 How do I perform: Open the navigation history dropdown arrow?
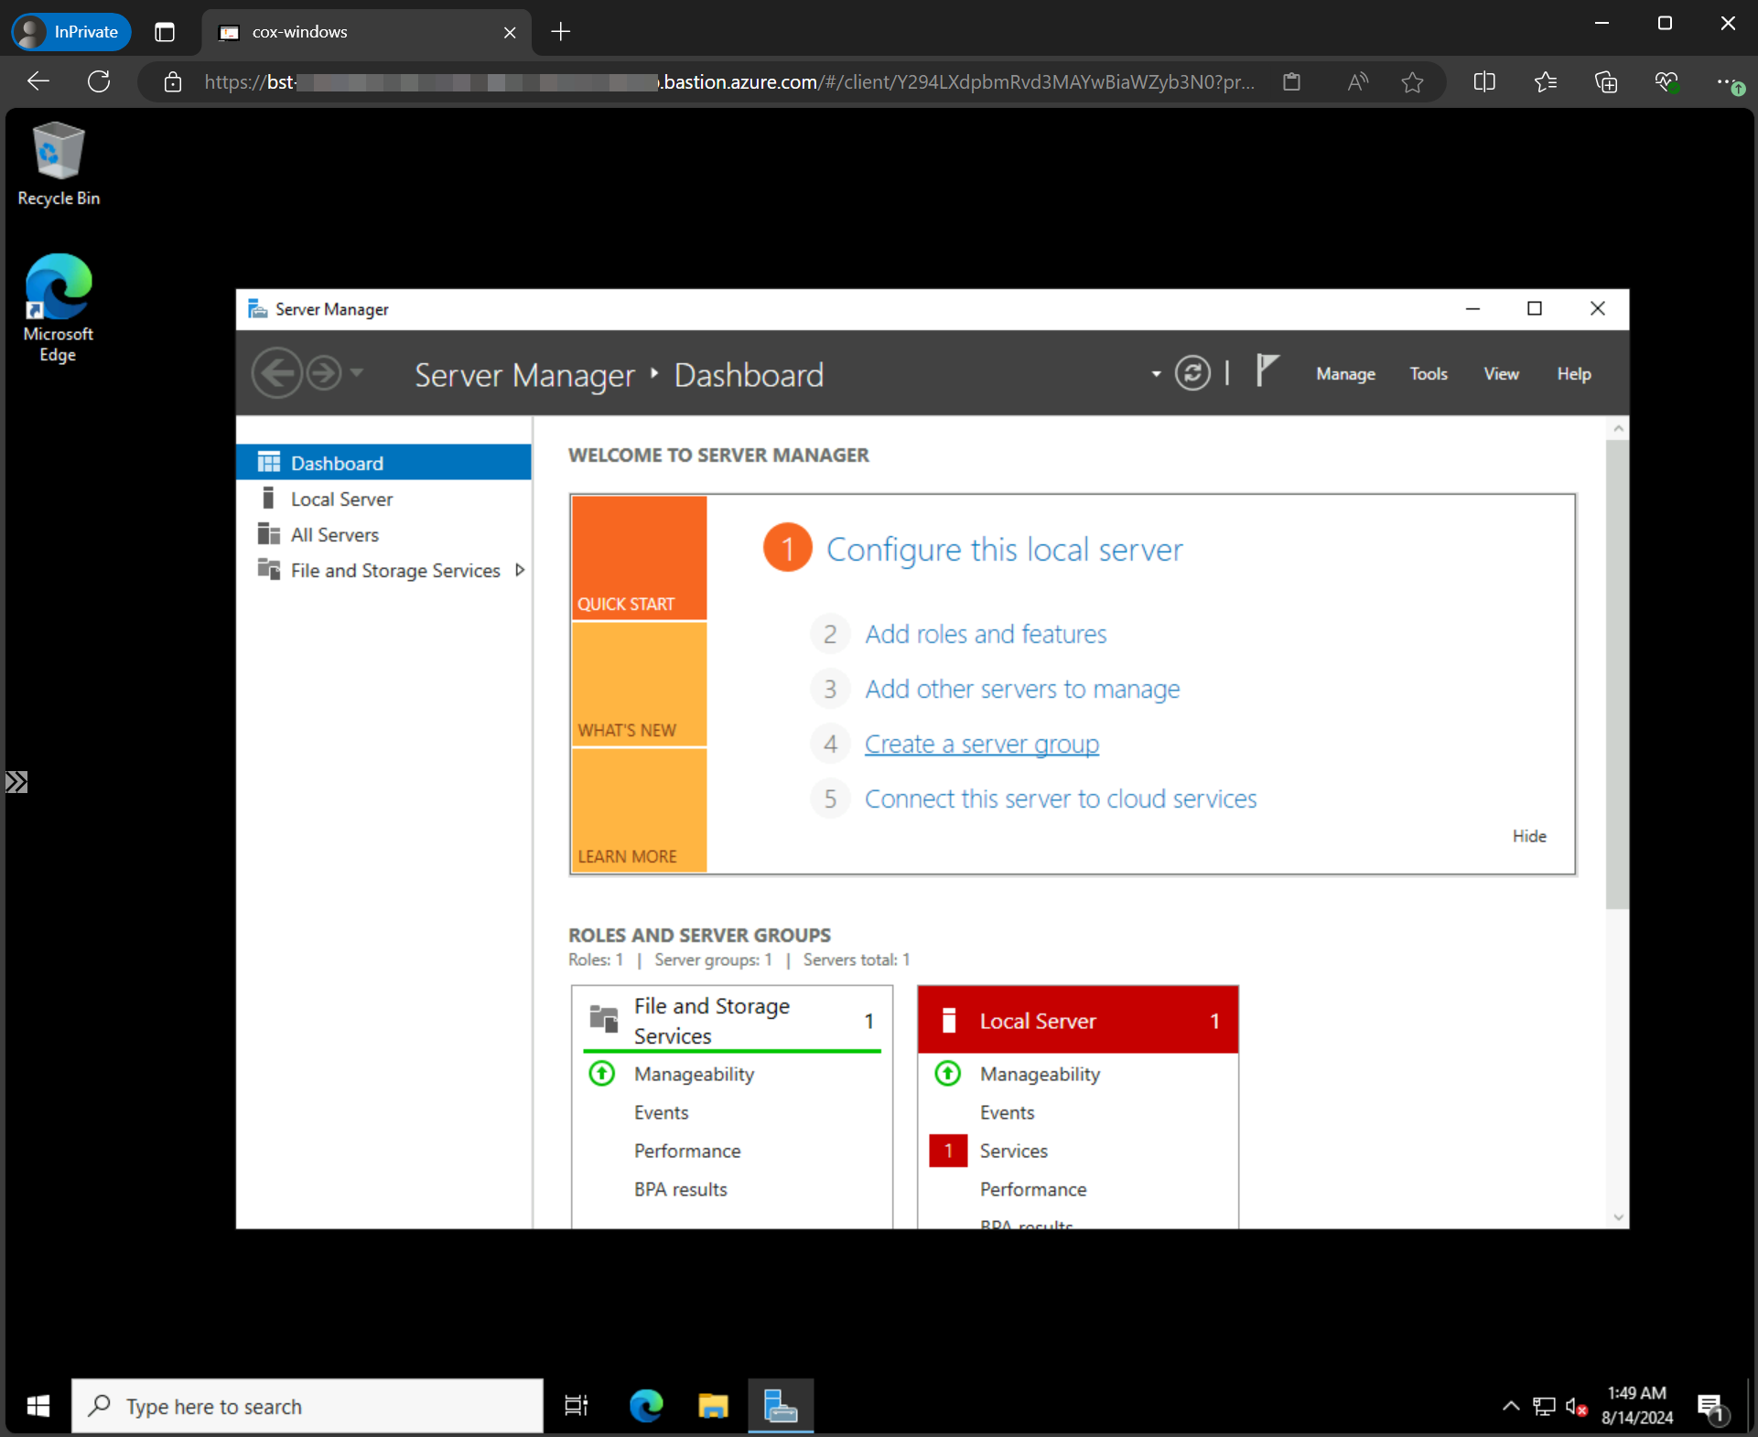point(357,372)
